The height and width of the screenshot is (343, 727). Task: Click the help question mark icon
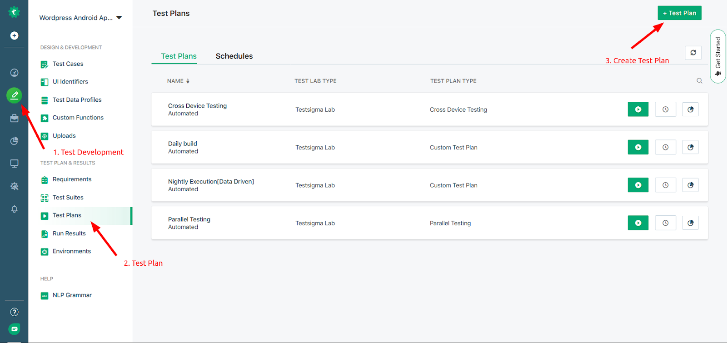point(14,312)
